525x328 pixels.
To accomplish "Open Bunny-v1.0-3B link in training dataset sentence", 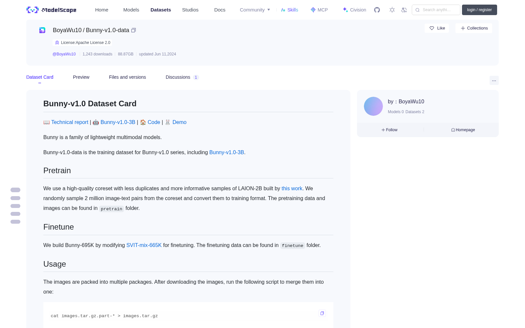I will tap(227, 152).
